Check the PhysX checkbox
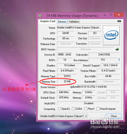The height and width of the screenshot is (134, 127). (x=86, y=109)
